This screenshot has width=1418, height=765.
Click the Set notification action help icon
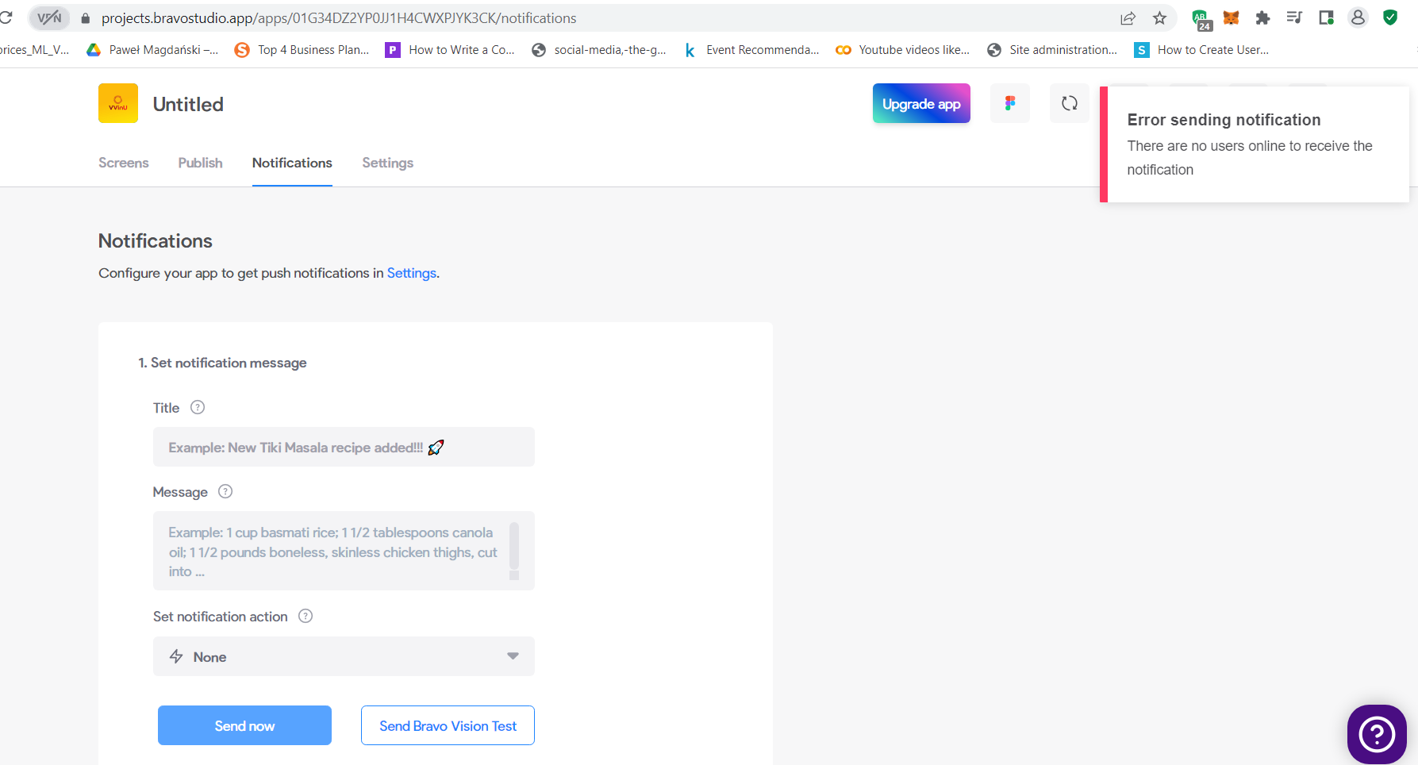tap(306, 616)
